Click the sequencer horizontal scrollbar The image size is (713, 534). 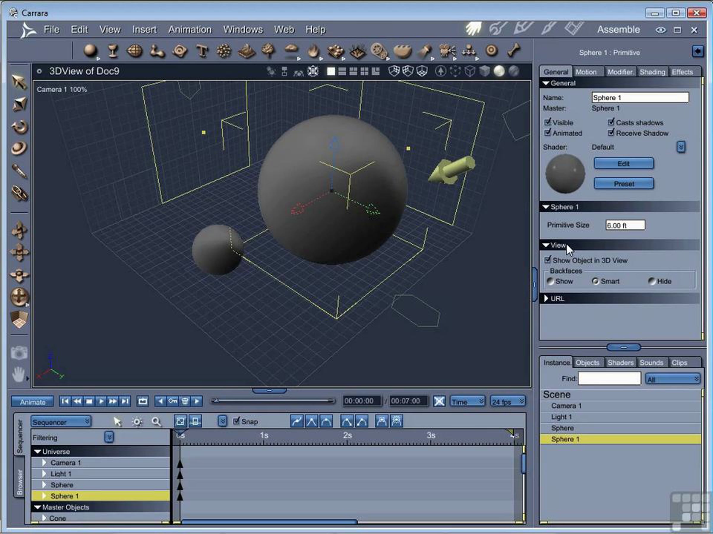click(269, 522)
